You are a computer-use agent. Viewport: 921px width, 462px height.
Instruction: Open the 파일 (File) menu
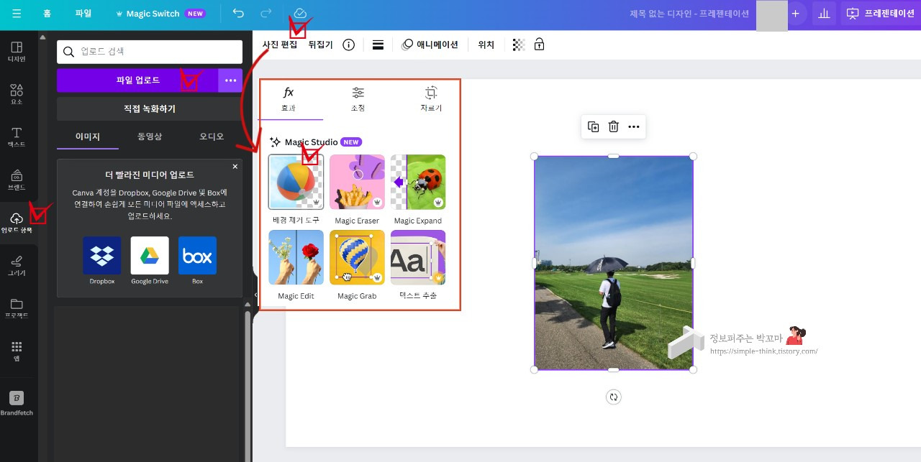[x=83, y=14]
